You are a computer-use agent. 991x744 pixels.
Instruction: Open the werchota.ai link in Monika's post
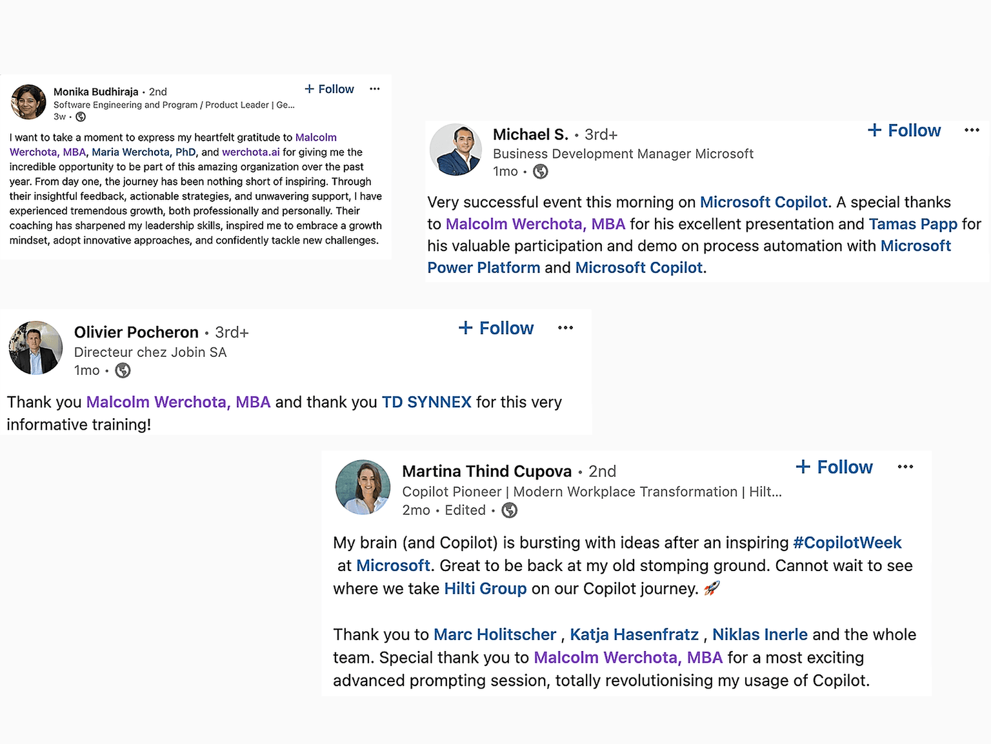tap(251, 152)
